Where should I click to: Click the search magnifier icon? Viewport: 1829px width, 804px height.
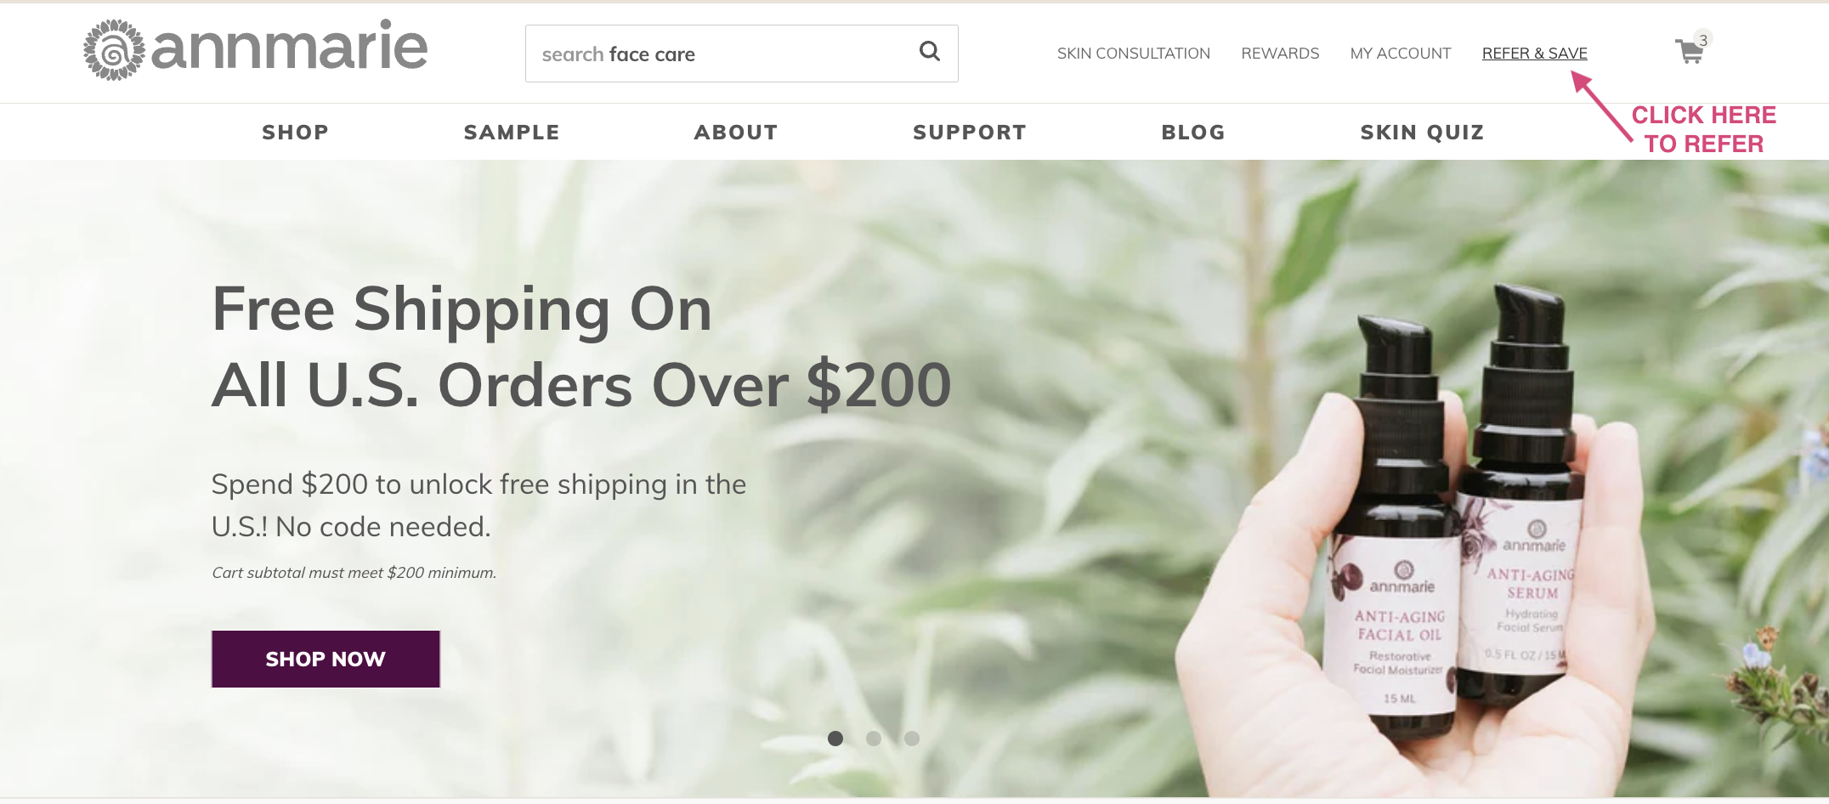(930, 52)
